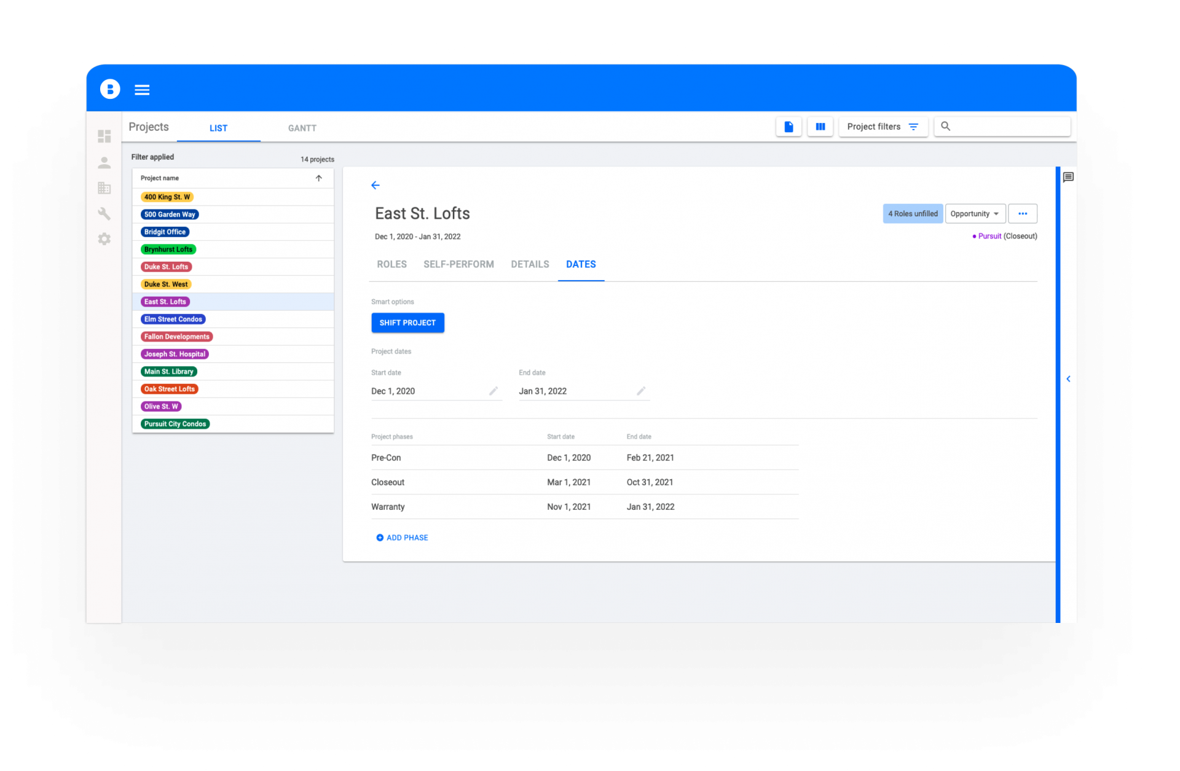
Task: Open the Project filters menu
Action: [x=883, y=127]
